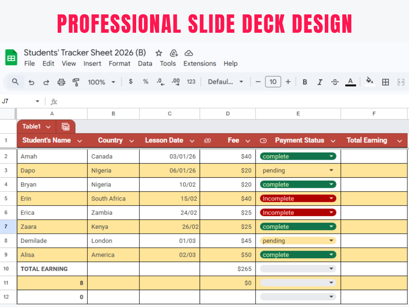Open the File menu
409x307 pixels.
click(29, 63)
